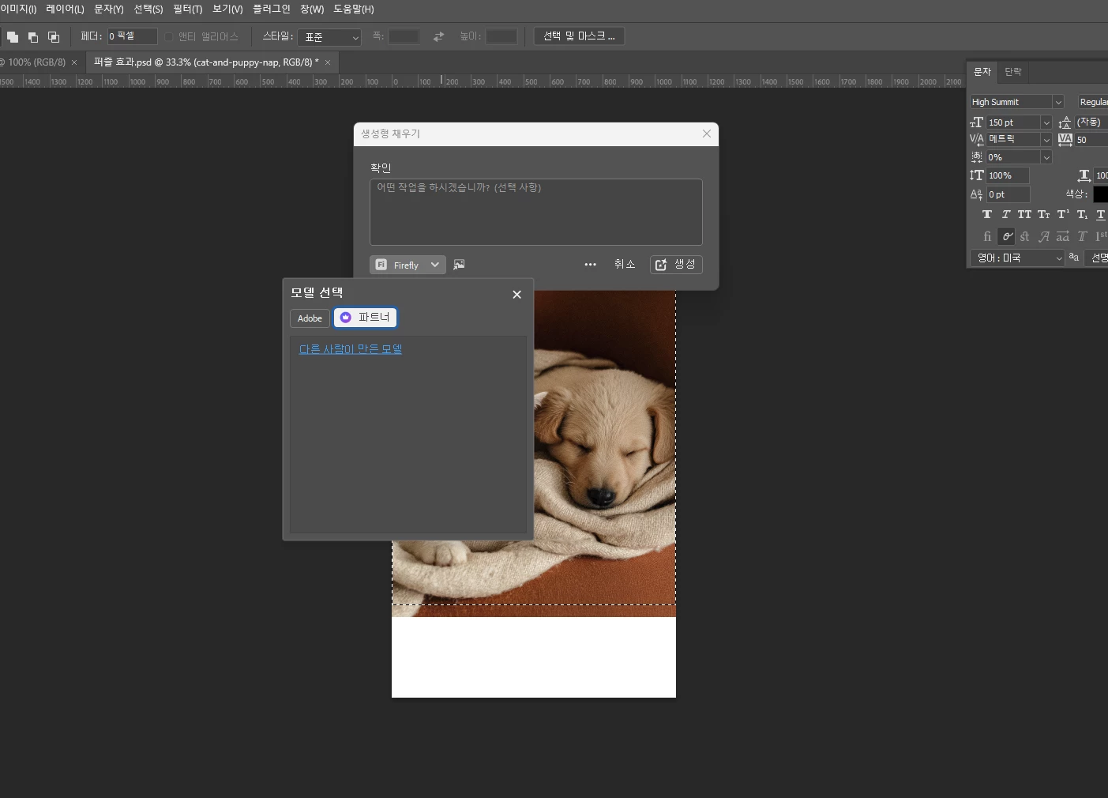Click the vertical scale 100% field
This screenshot has width=1108, height=798.
pos(1008,175)
